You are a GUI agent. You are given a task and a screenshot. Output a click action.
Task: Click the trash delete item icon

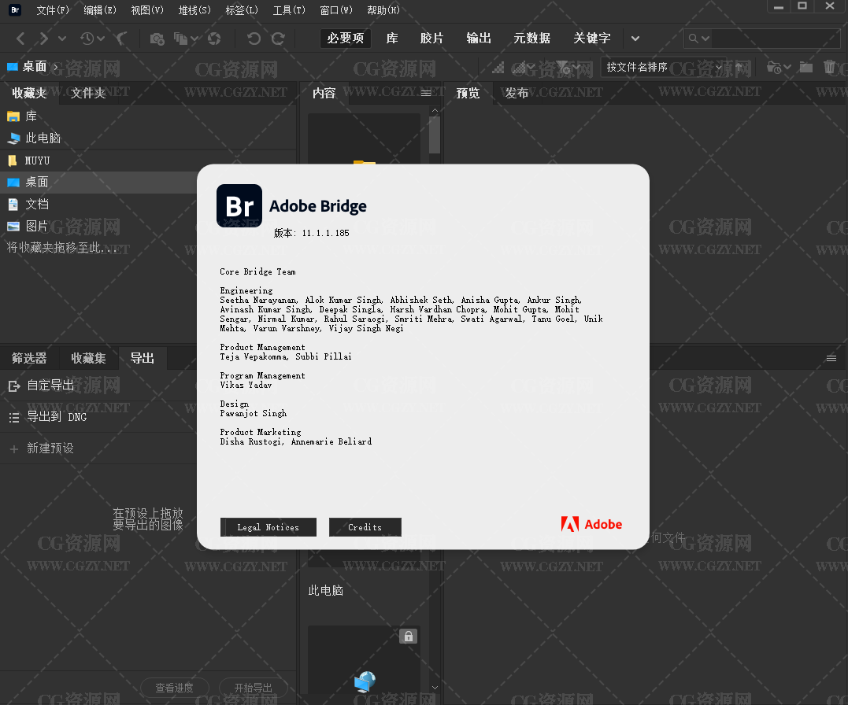pos(829,68)
